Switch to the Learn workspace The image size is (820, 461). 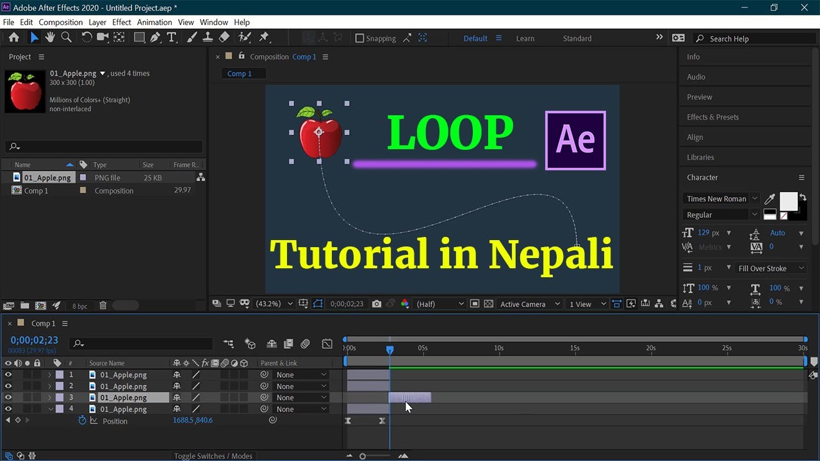pyautogui.click(x=525, y=38)
